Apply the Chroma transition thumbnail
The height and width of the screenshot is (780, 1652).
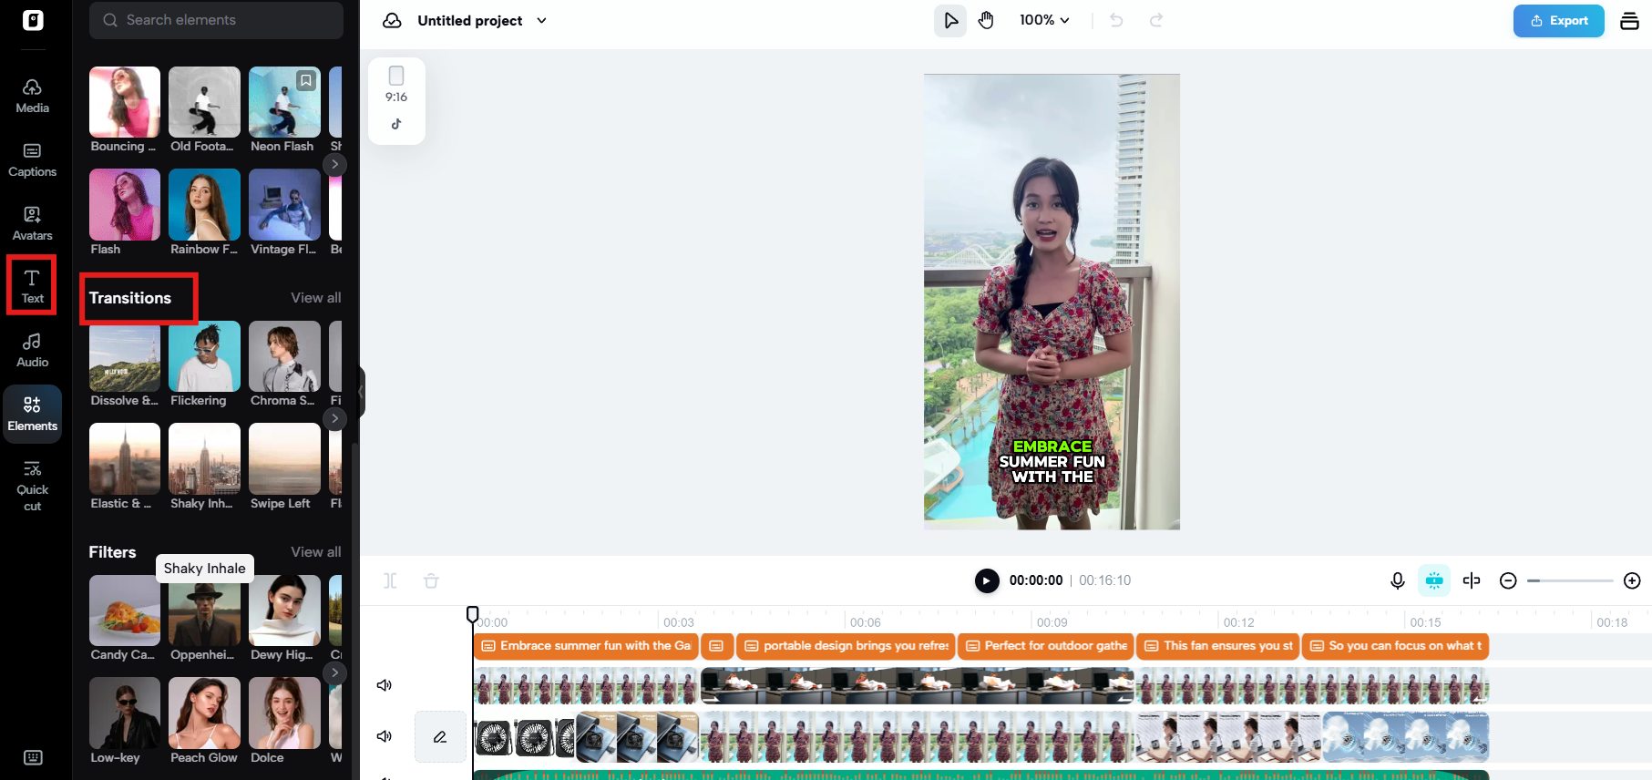pos(284,356)
